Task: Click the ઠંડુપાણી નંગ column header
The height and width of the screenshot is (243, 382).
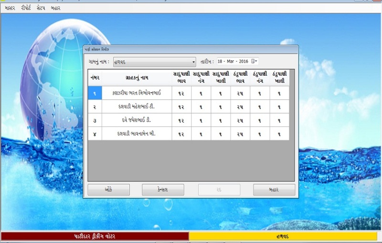Action: point(260,78)
